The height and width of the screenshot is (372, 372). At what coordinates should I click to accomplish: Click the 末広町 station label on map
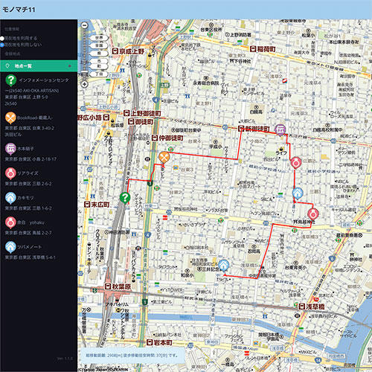97,205
